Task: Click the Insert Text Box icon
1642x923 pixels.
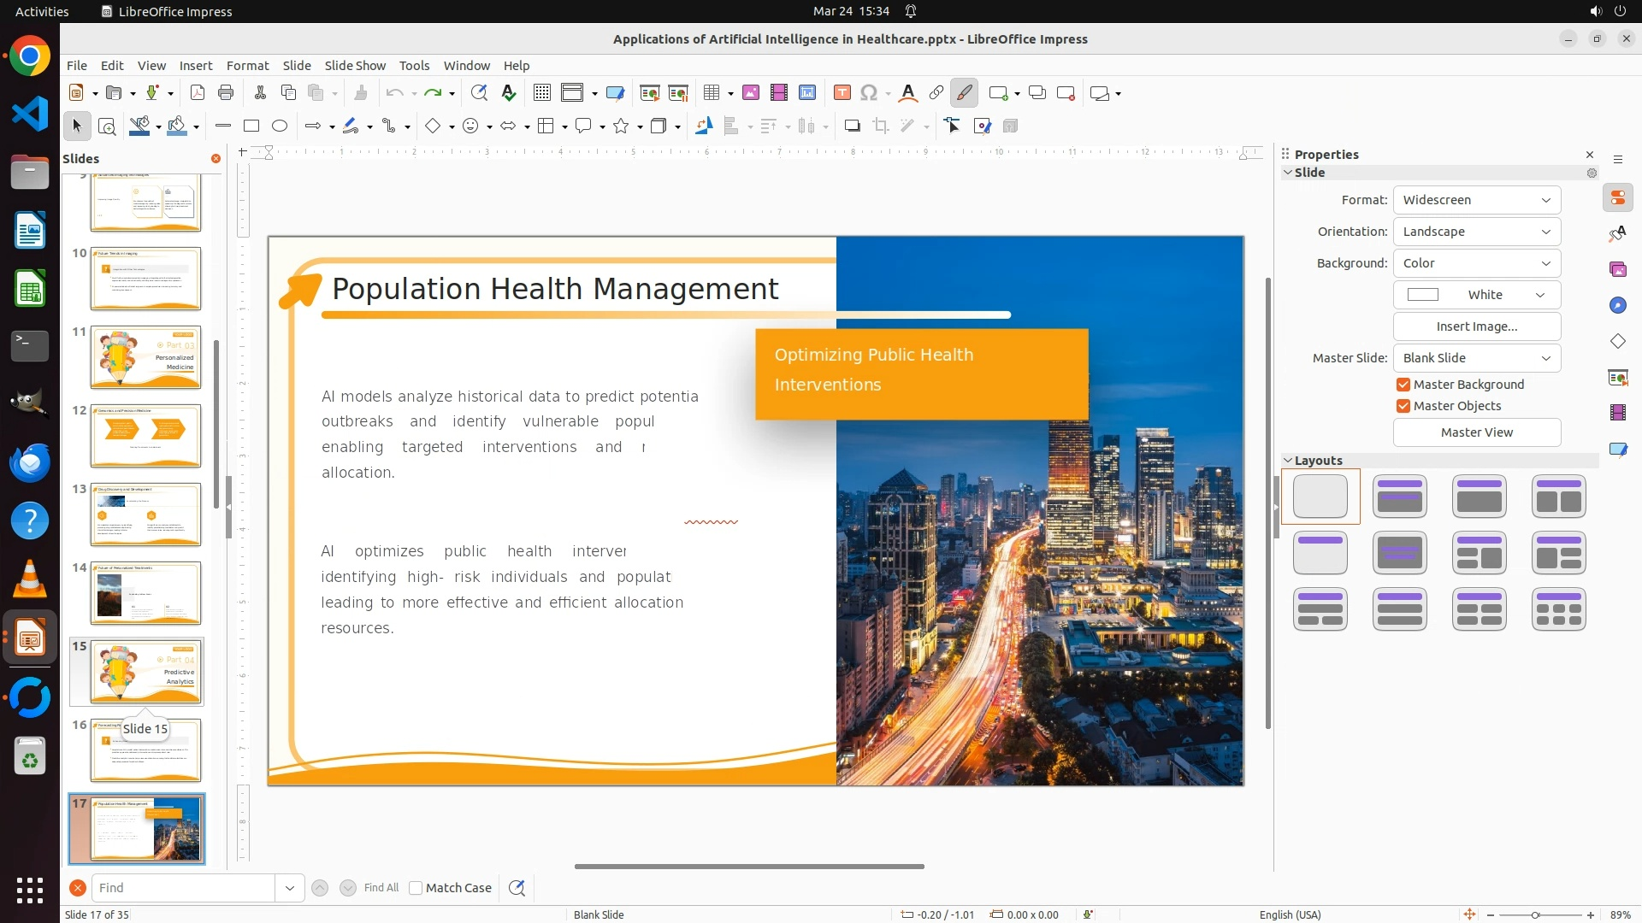Action: tap(842, 92)
